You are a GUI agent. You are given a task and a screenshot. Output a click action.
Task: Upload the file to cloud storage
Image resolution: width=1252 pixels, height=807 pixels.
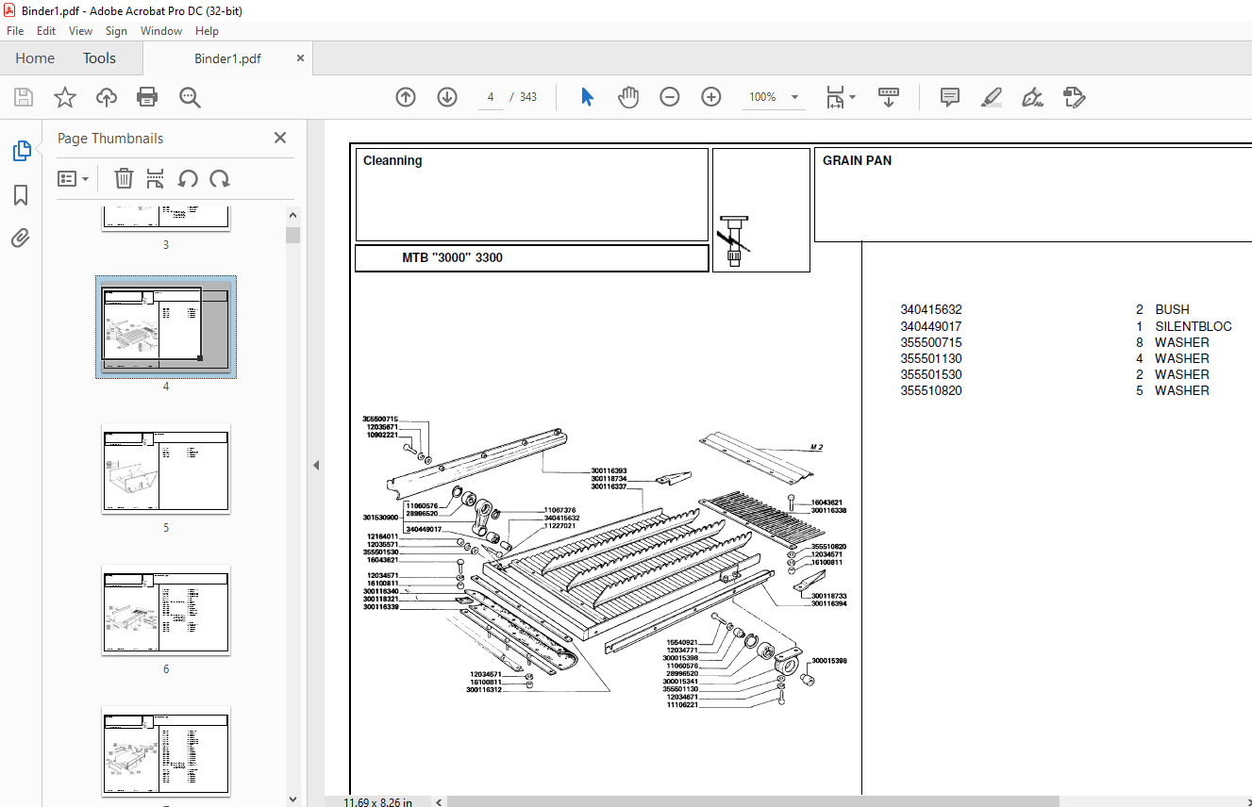pyautogui.click(x=107, y=97)
